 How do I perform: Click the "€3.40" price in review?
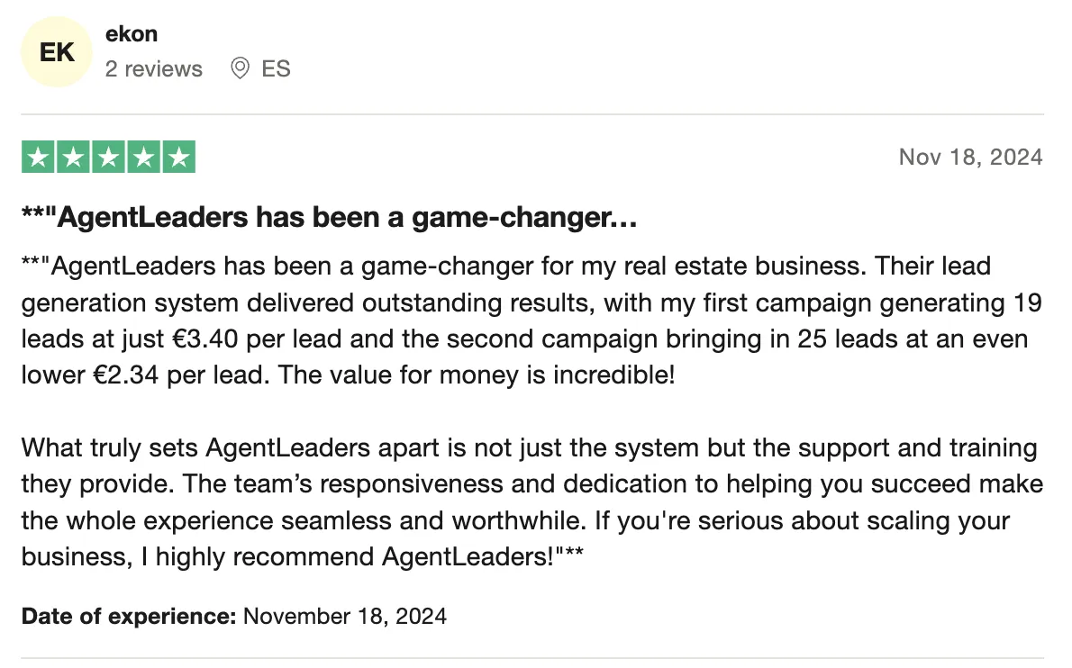[205, 339]
